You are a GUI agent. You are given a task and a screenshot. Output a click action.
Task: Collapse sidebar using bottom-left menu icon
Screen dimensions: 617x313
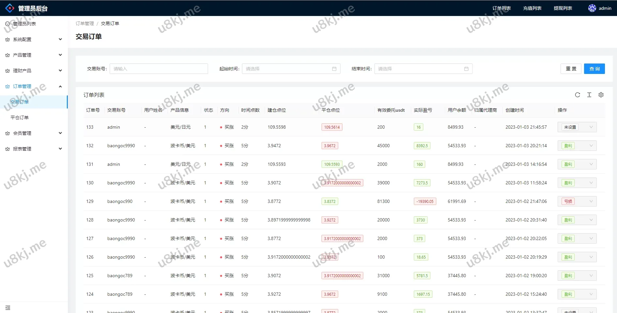coord(8,307)
